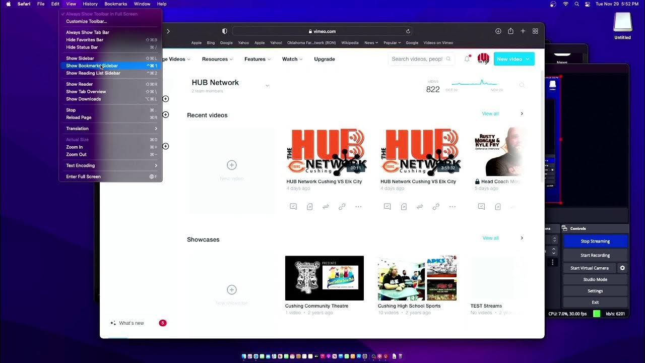The image size is (645, 363).
Task: Select Show Tab Overview
Action: (x=110, y=92)
